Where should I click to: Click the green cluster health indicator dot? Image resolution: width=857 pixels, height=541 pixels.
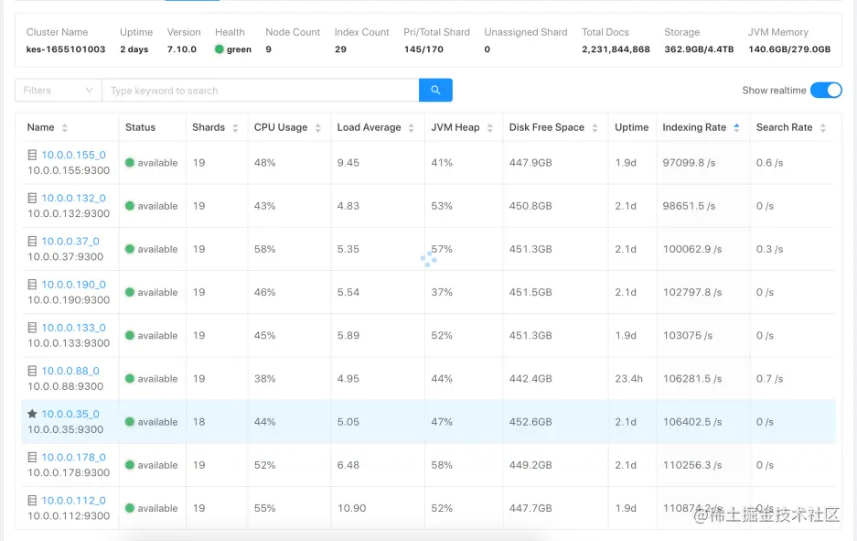220,49
